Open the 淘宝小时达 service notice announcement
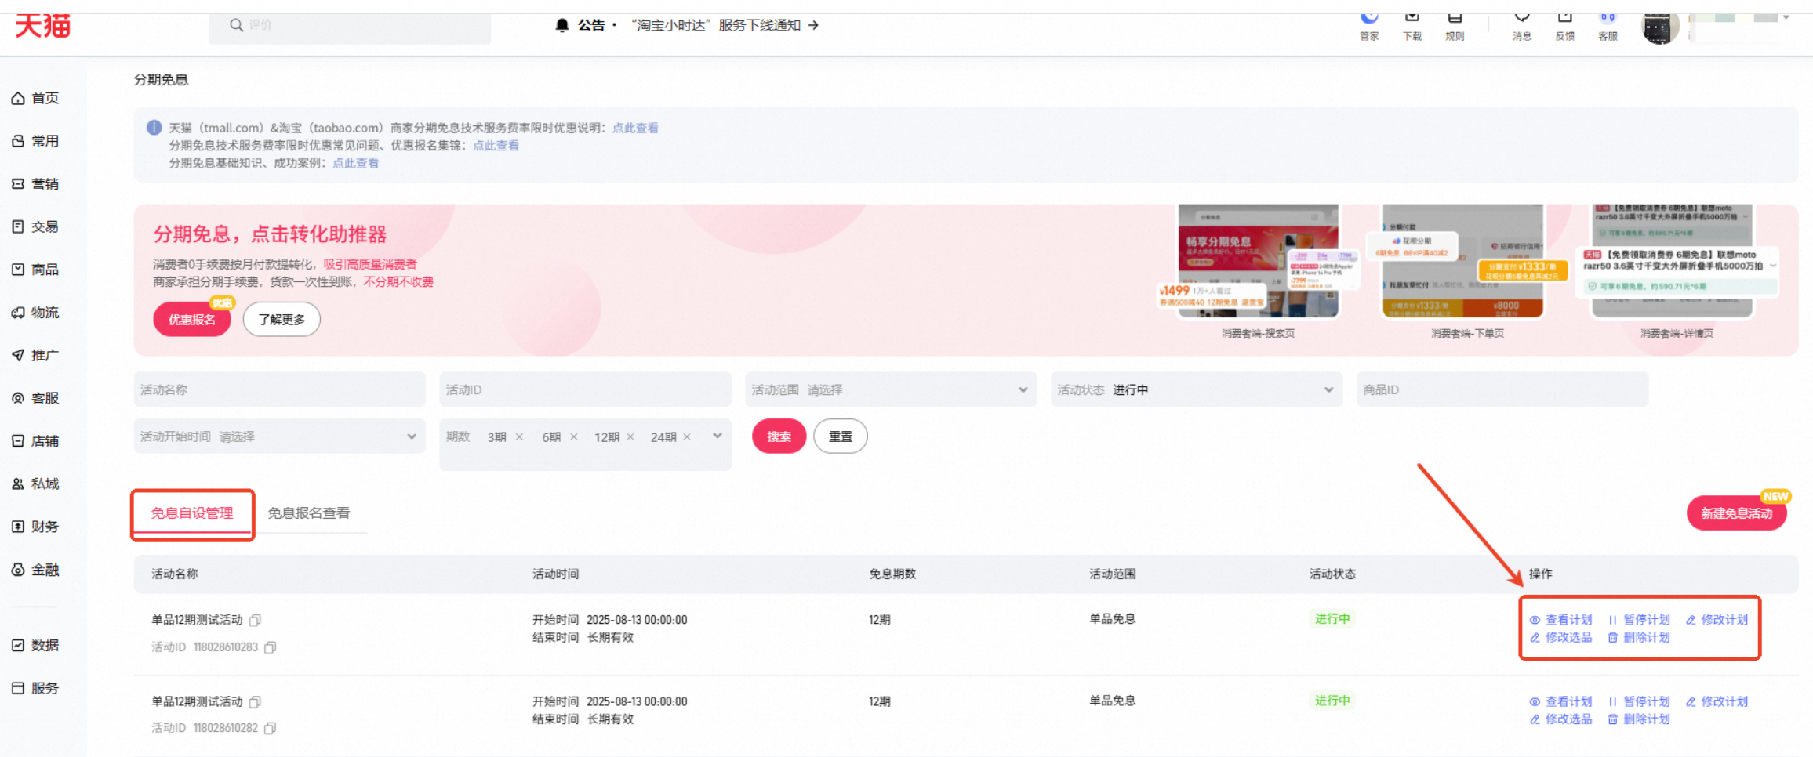The image size is (1813, 757). (x=725, y=25)
